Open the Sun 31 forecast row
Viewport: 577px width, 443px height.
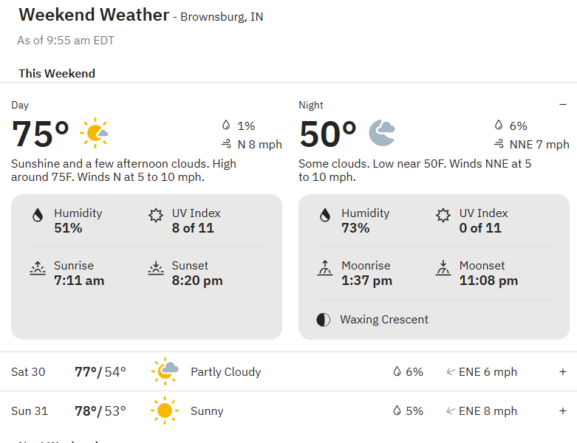288,411
